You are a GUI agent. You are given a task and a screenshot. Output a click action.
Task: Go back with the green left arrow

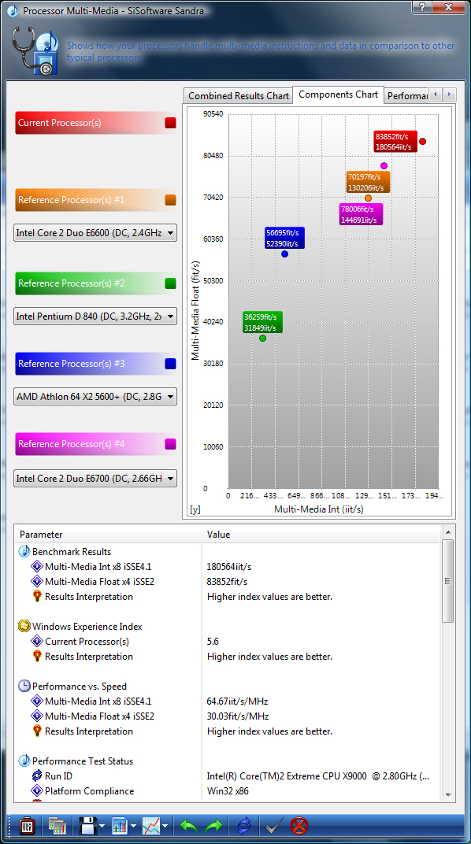coord(188,825)
